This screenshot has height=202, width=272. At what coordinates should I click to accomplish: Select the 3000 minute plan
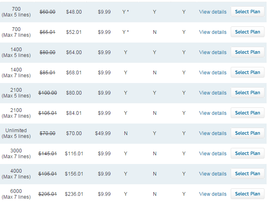247,153
